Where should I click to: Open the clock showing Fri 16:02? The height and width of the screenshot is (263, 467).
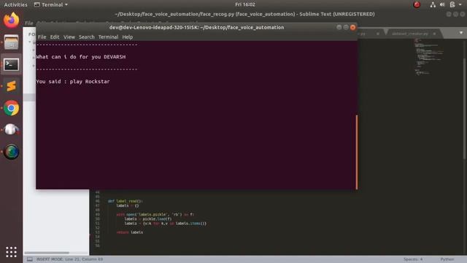pyautogui.click(x=245, y=4)
